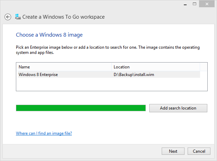The height and width of the screenshot is (161, 217).
Task: Sort the image list by Location column
Action: pos(156,67)
